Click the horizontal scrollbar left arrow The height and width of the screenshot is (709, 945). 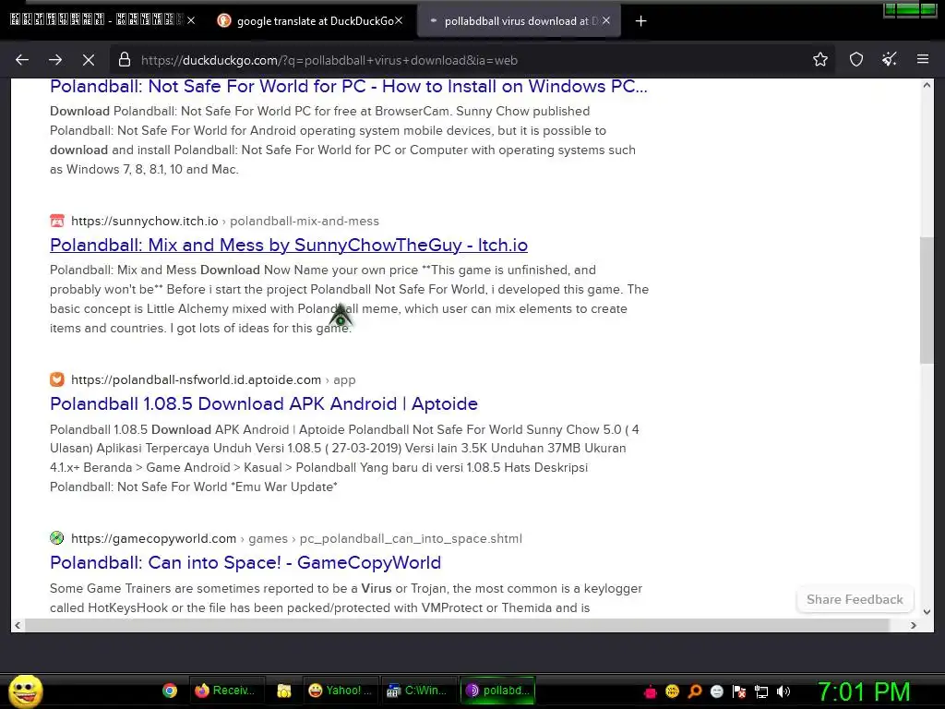[x=18, y=625]
